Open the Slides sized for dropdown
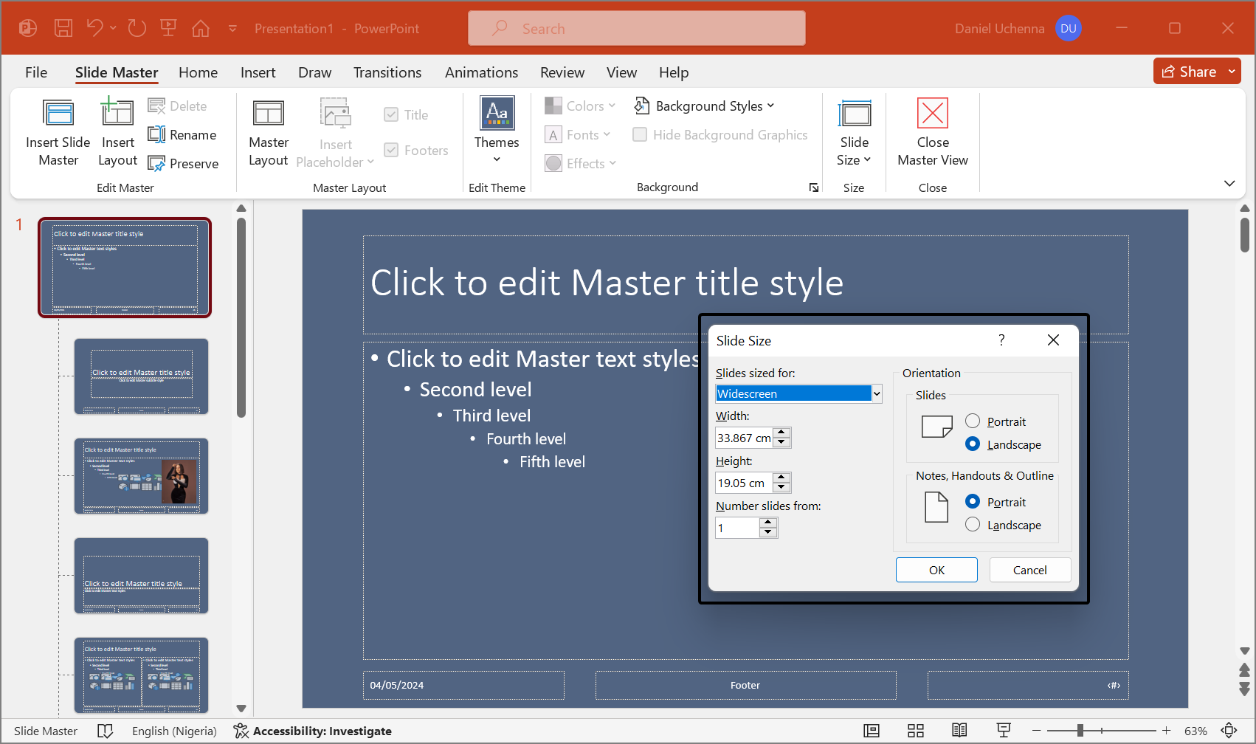Viewport: 1256px width, 744px height. (876, 394)
